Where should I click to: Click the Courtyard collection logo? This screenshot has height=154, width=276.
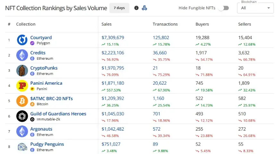tap(22, 40)
